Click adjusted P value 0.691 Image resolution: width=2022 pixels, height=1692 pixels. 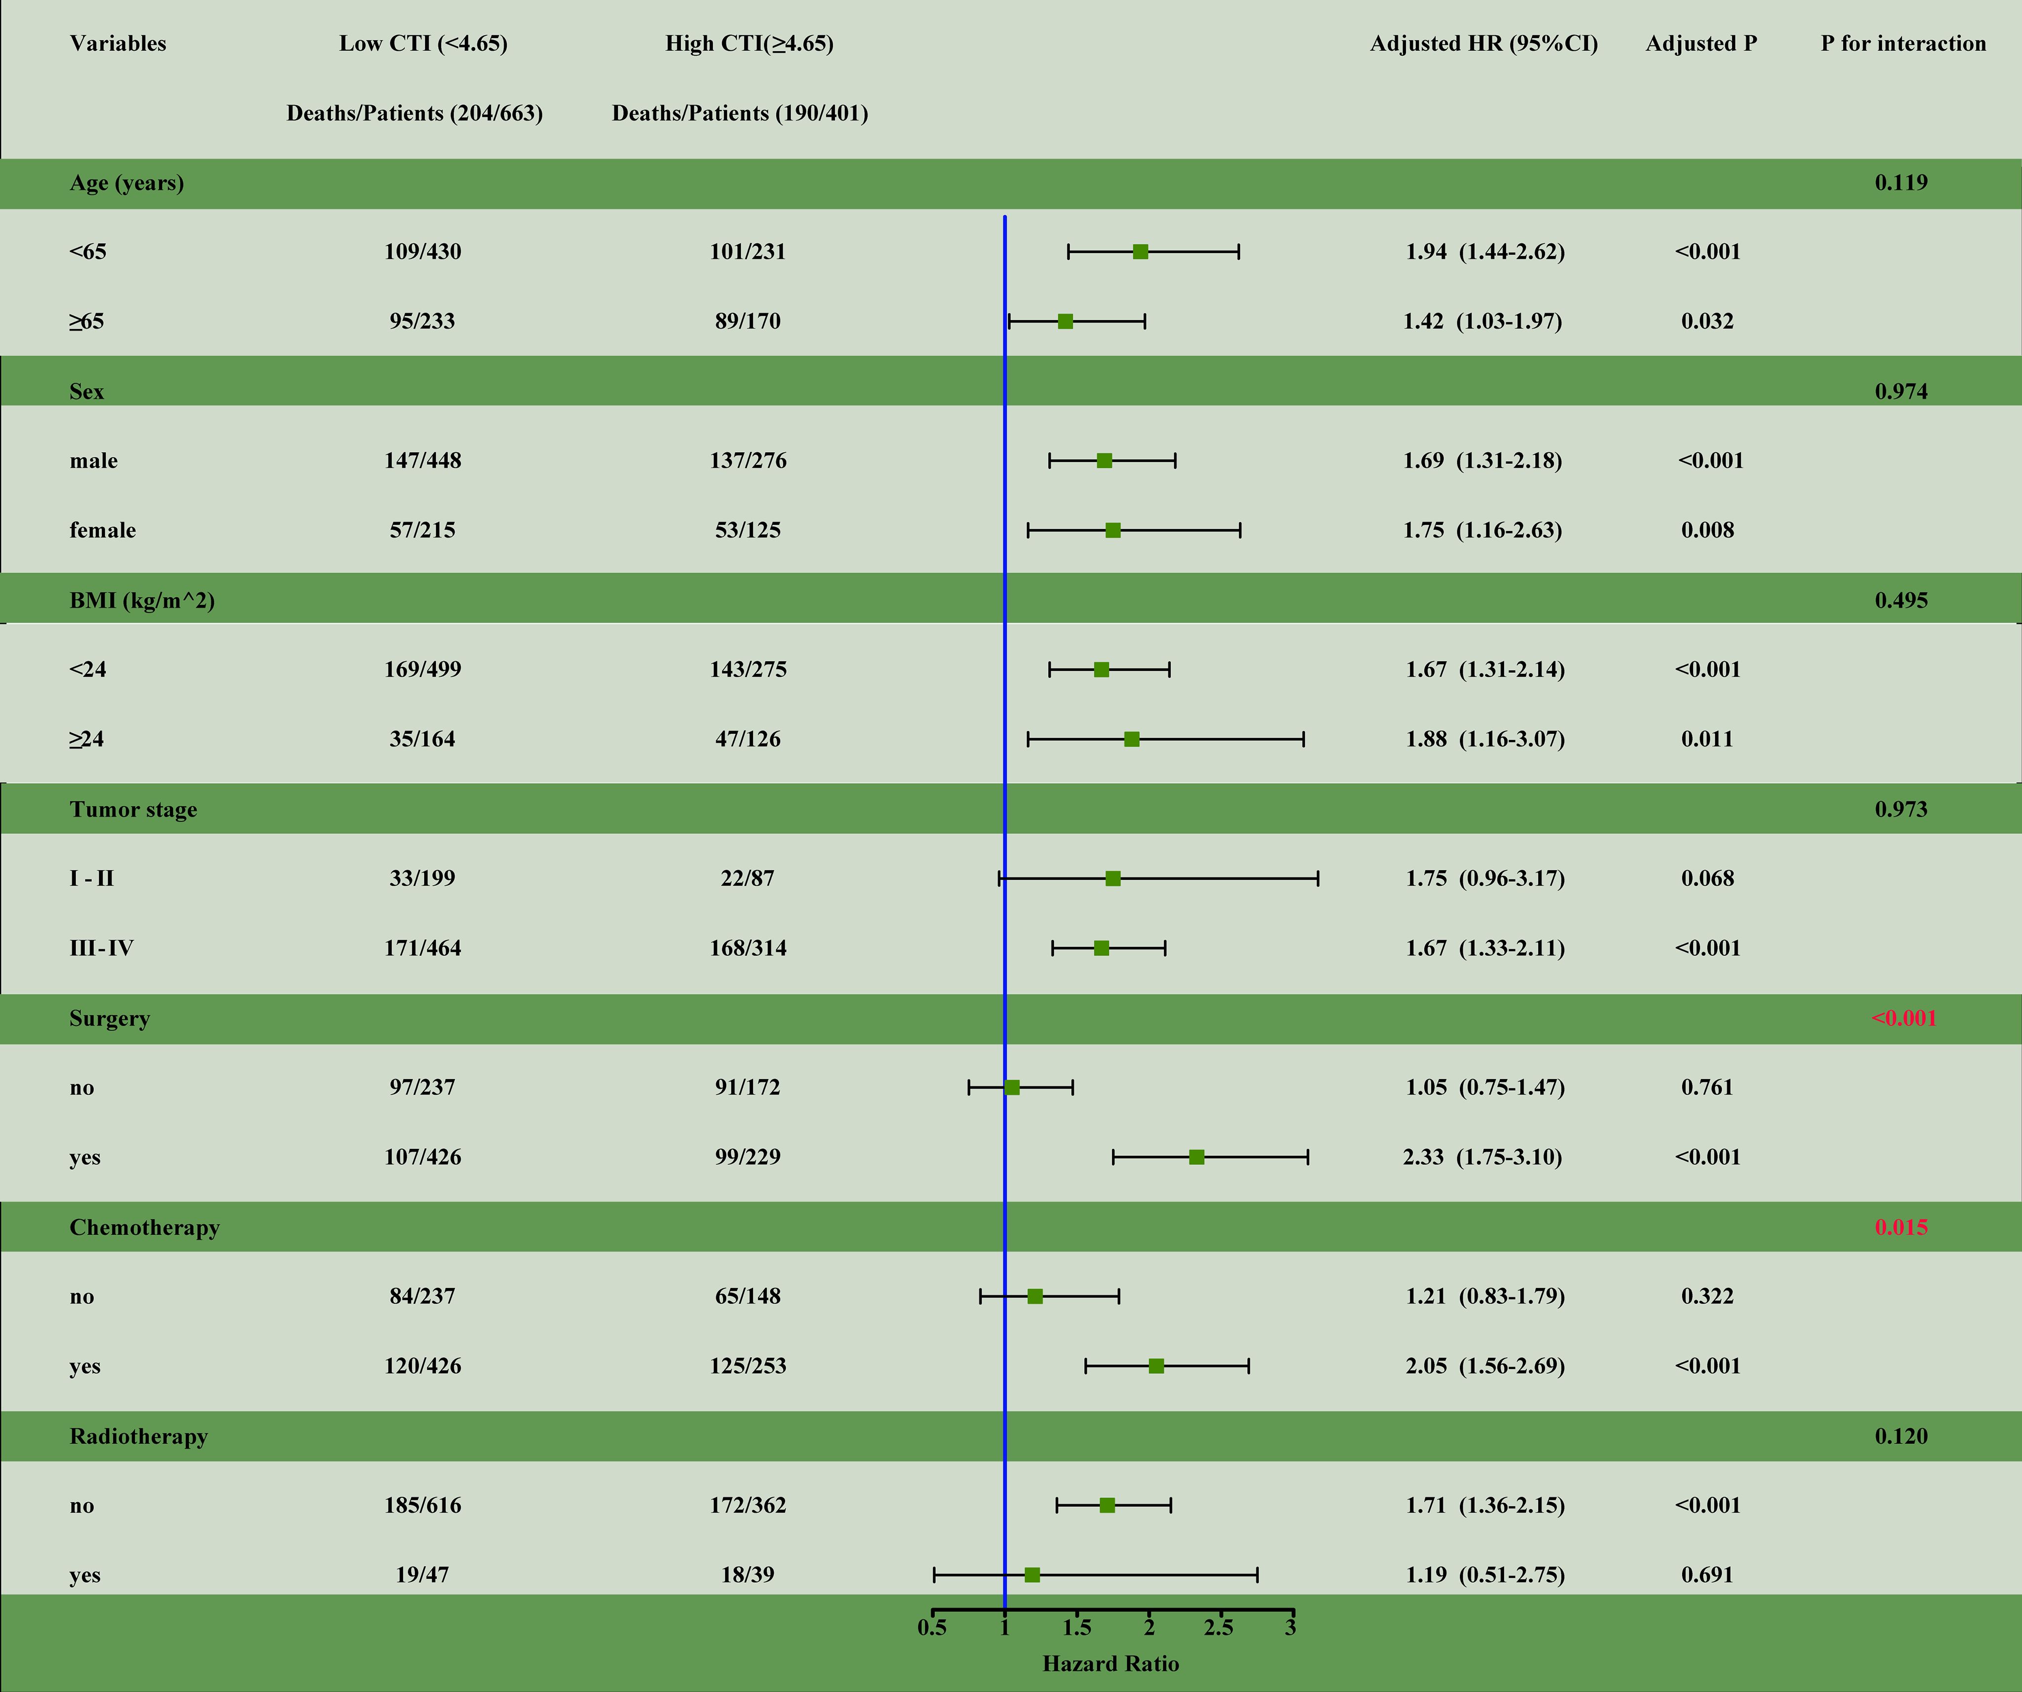(x=1707, y=1575)
